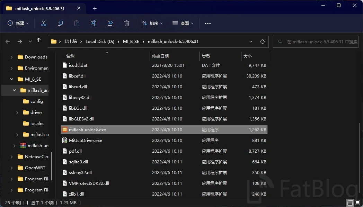363x207 pixels.
Task: Collapse the MI_8_SE folder in sidebar
Action: (x=11, y=79)
